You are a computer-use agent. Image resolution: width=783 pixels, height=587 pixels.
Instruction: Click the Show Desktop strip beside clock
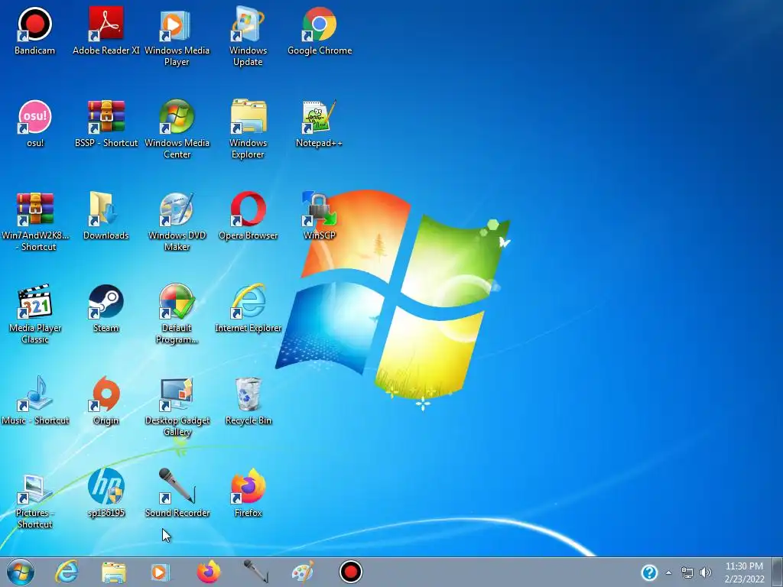point(778,572)
